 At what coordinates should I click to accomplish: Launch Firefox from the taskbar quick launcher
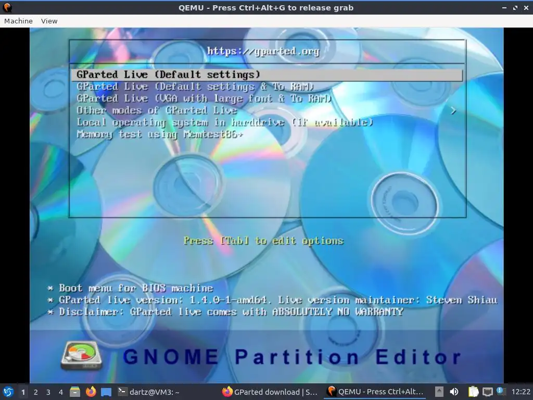91,392
